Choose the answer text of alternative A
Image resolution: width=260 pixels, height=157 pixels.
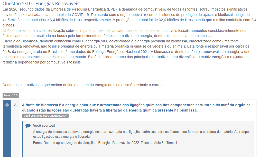tap(136, 107)
